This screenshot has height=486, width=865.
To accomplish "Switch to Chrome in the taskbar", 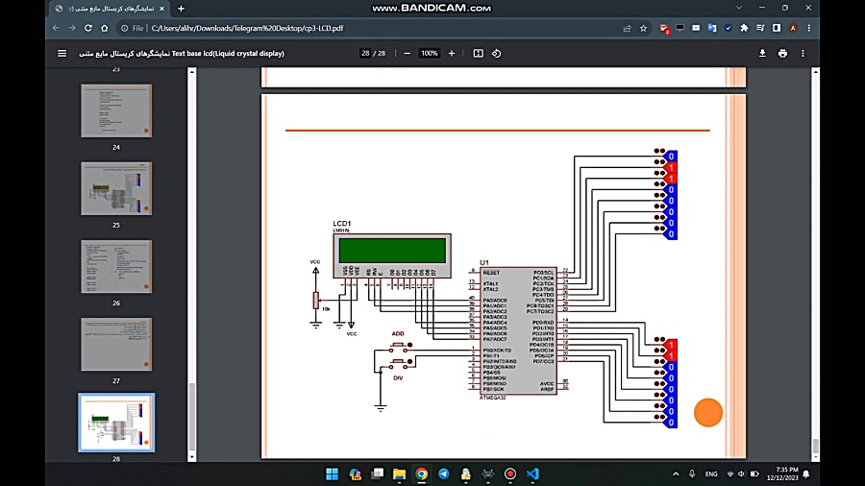I will coord(422,474).
